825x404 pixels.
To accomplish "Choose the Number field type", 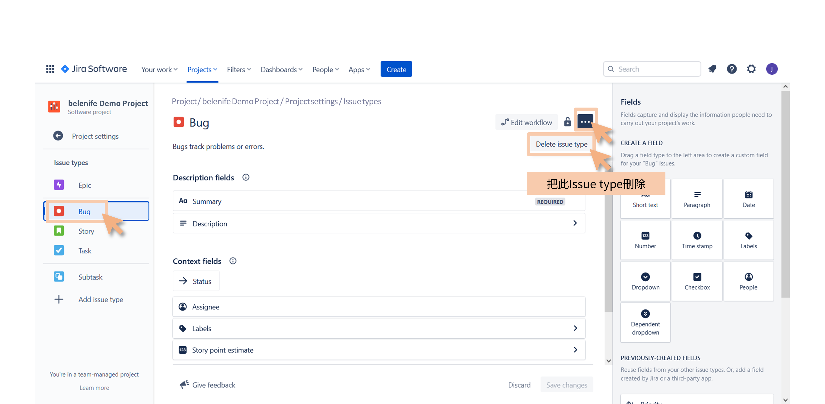I will point(645,240).
